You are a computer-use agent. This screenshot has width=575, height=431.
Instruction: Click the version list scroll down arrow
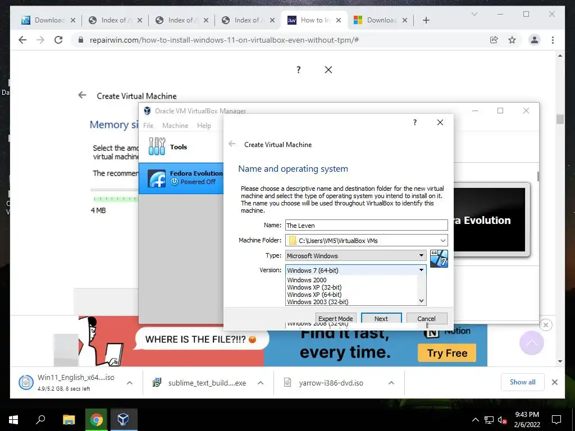pyautogui.click(x=422, y=301)
